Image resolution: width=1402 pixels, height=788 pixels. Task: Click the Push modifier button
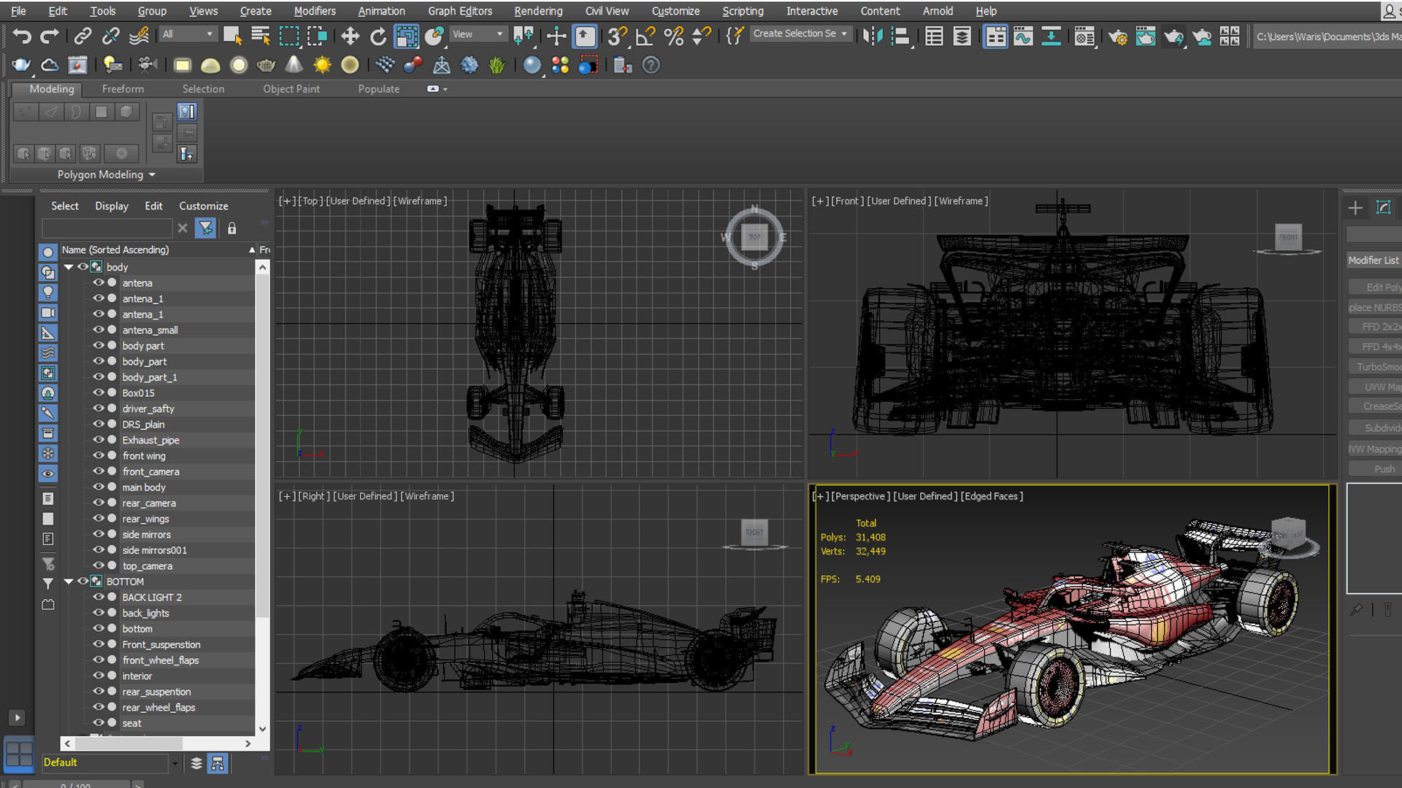pyautogui.click(x=1376, y=469)
